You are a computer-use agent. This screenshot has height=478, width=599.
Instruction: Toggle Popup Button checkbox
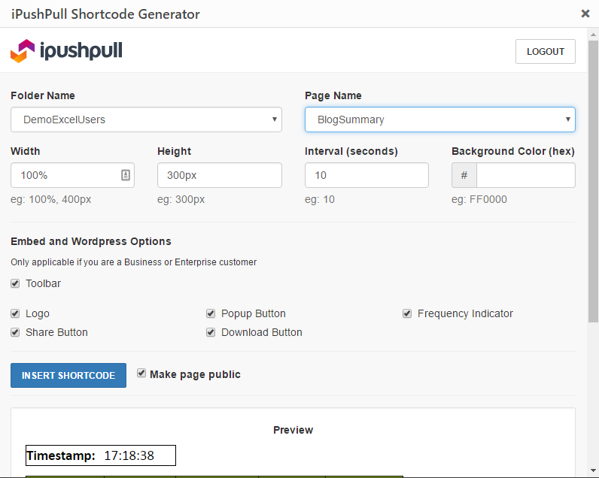(x=211, y=313)
